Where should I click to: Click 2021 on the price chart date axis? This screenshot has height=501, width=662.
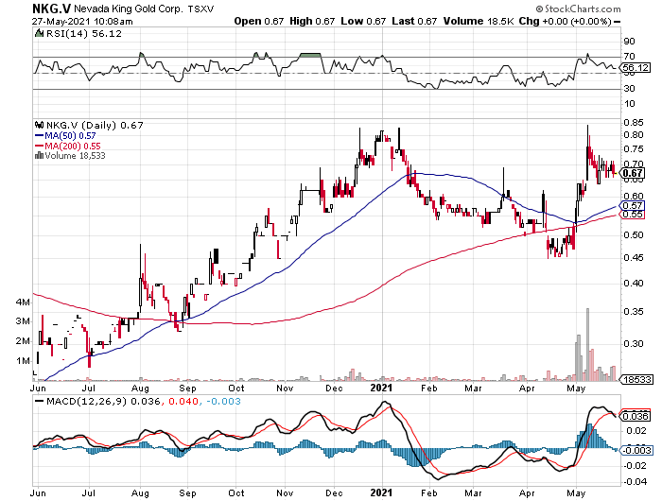coord(381,388)
